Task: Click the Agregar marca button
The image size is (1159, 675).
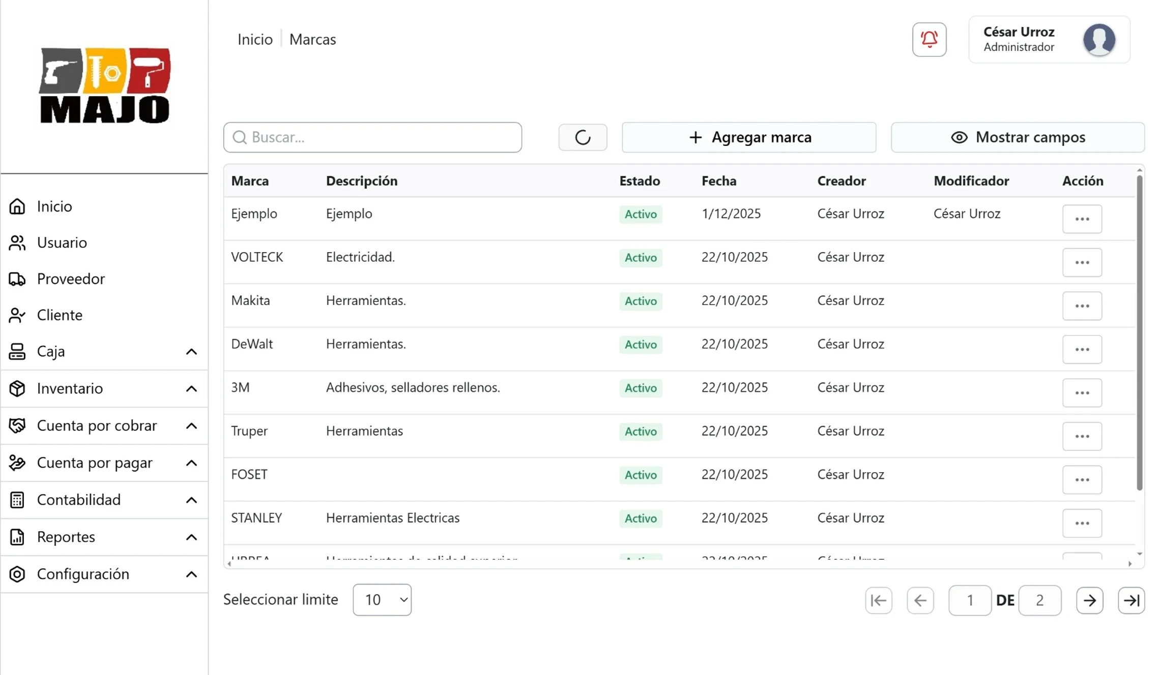Action: (749, 137)
